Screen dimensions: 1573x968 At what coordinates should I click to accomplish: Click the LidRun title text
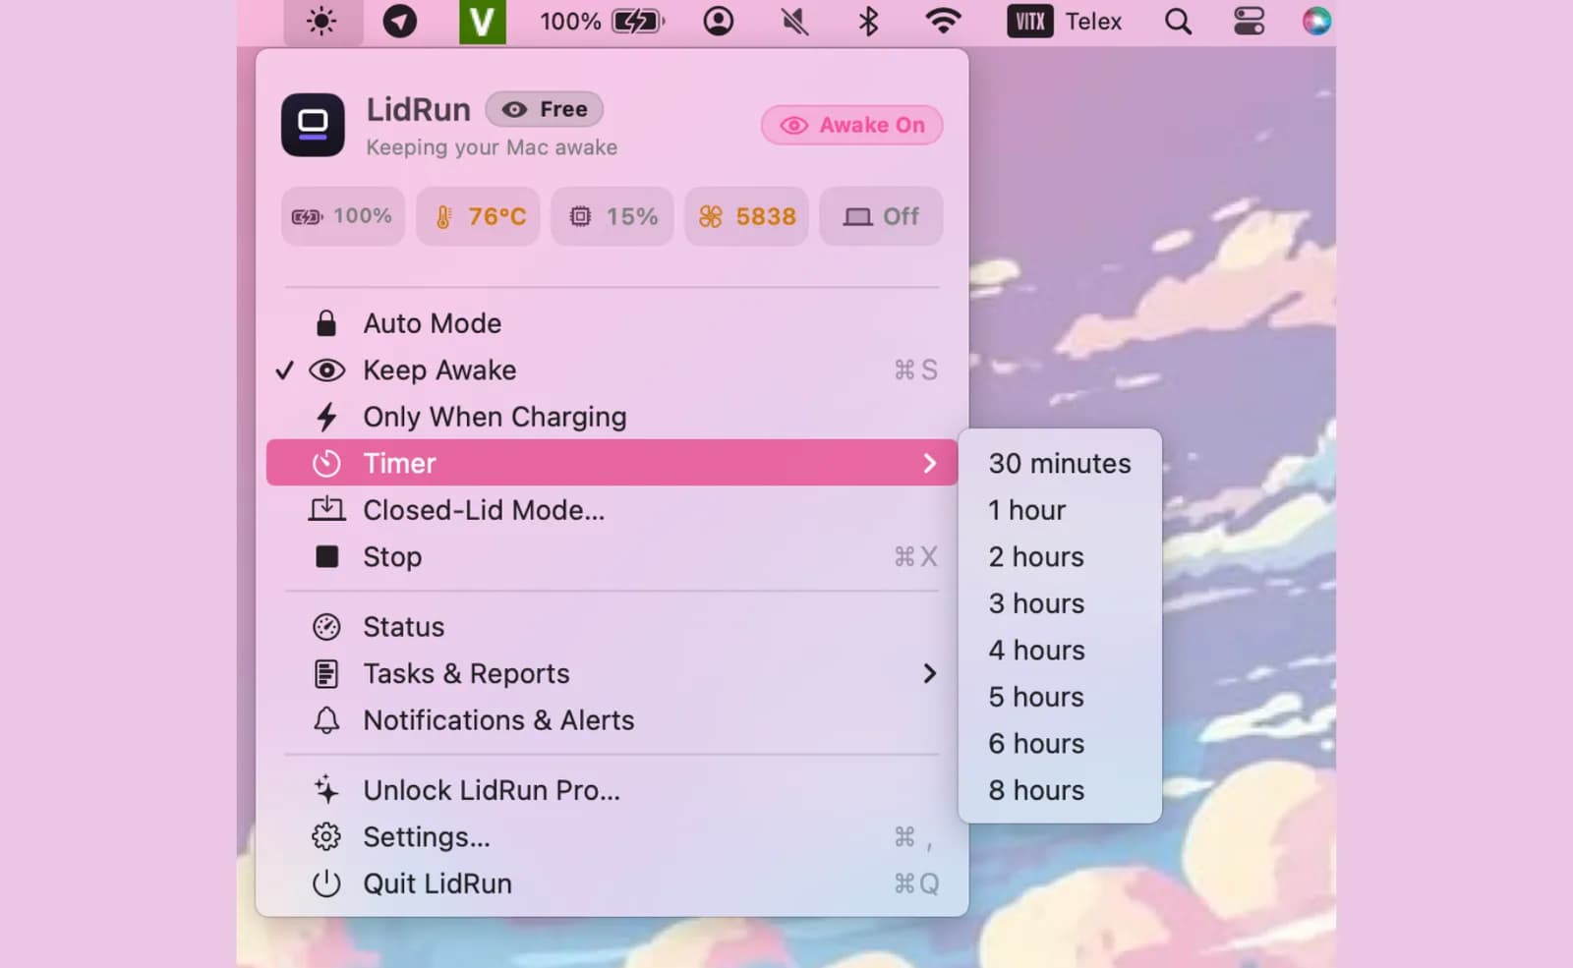418,109
